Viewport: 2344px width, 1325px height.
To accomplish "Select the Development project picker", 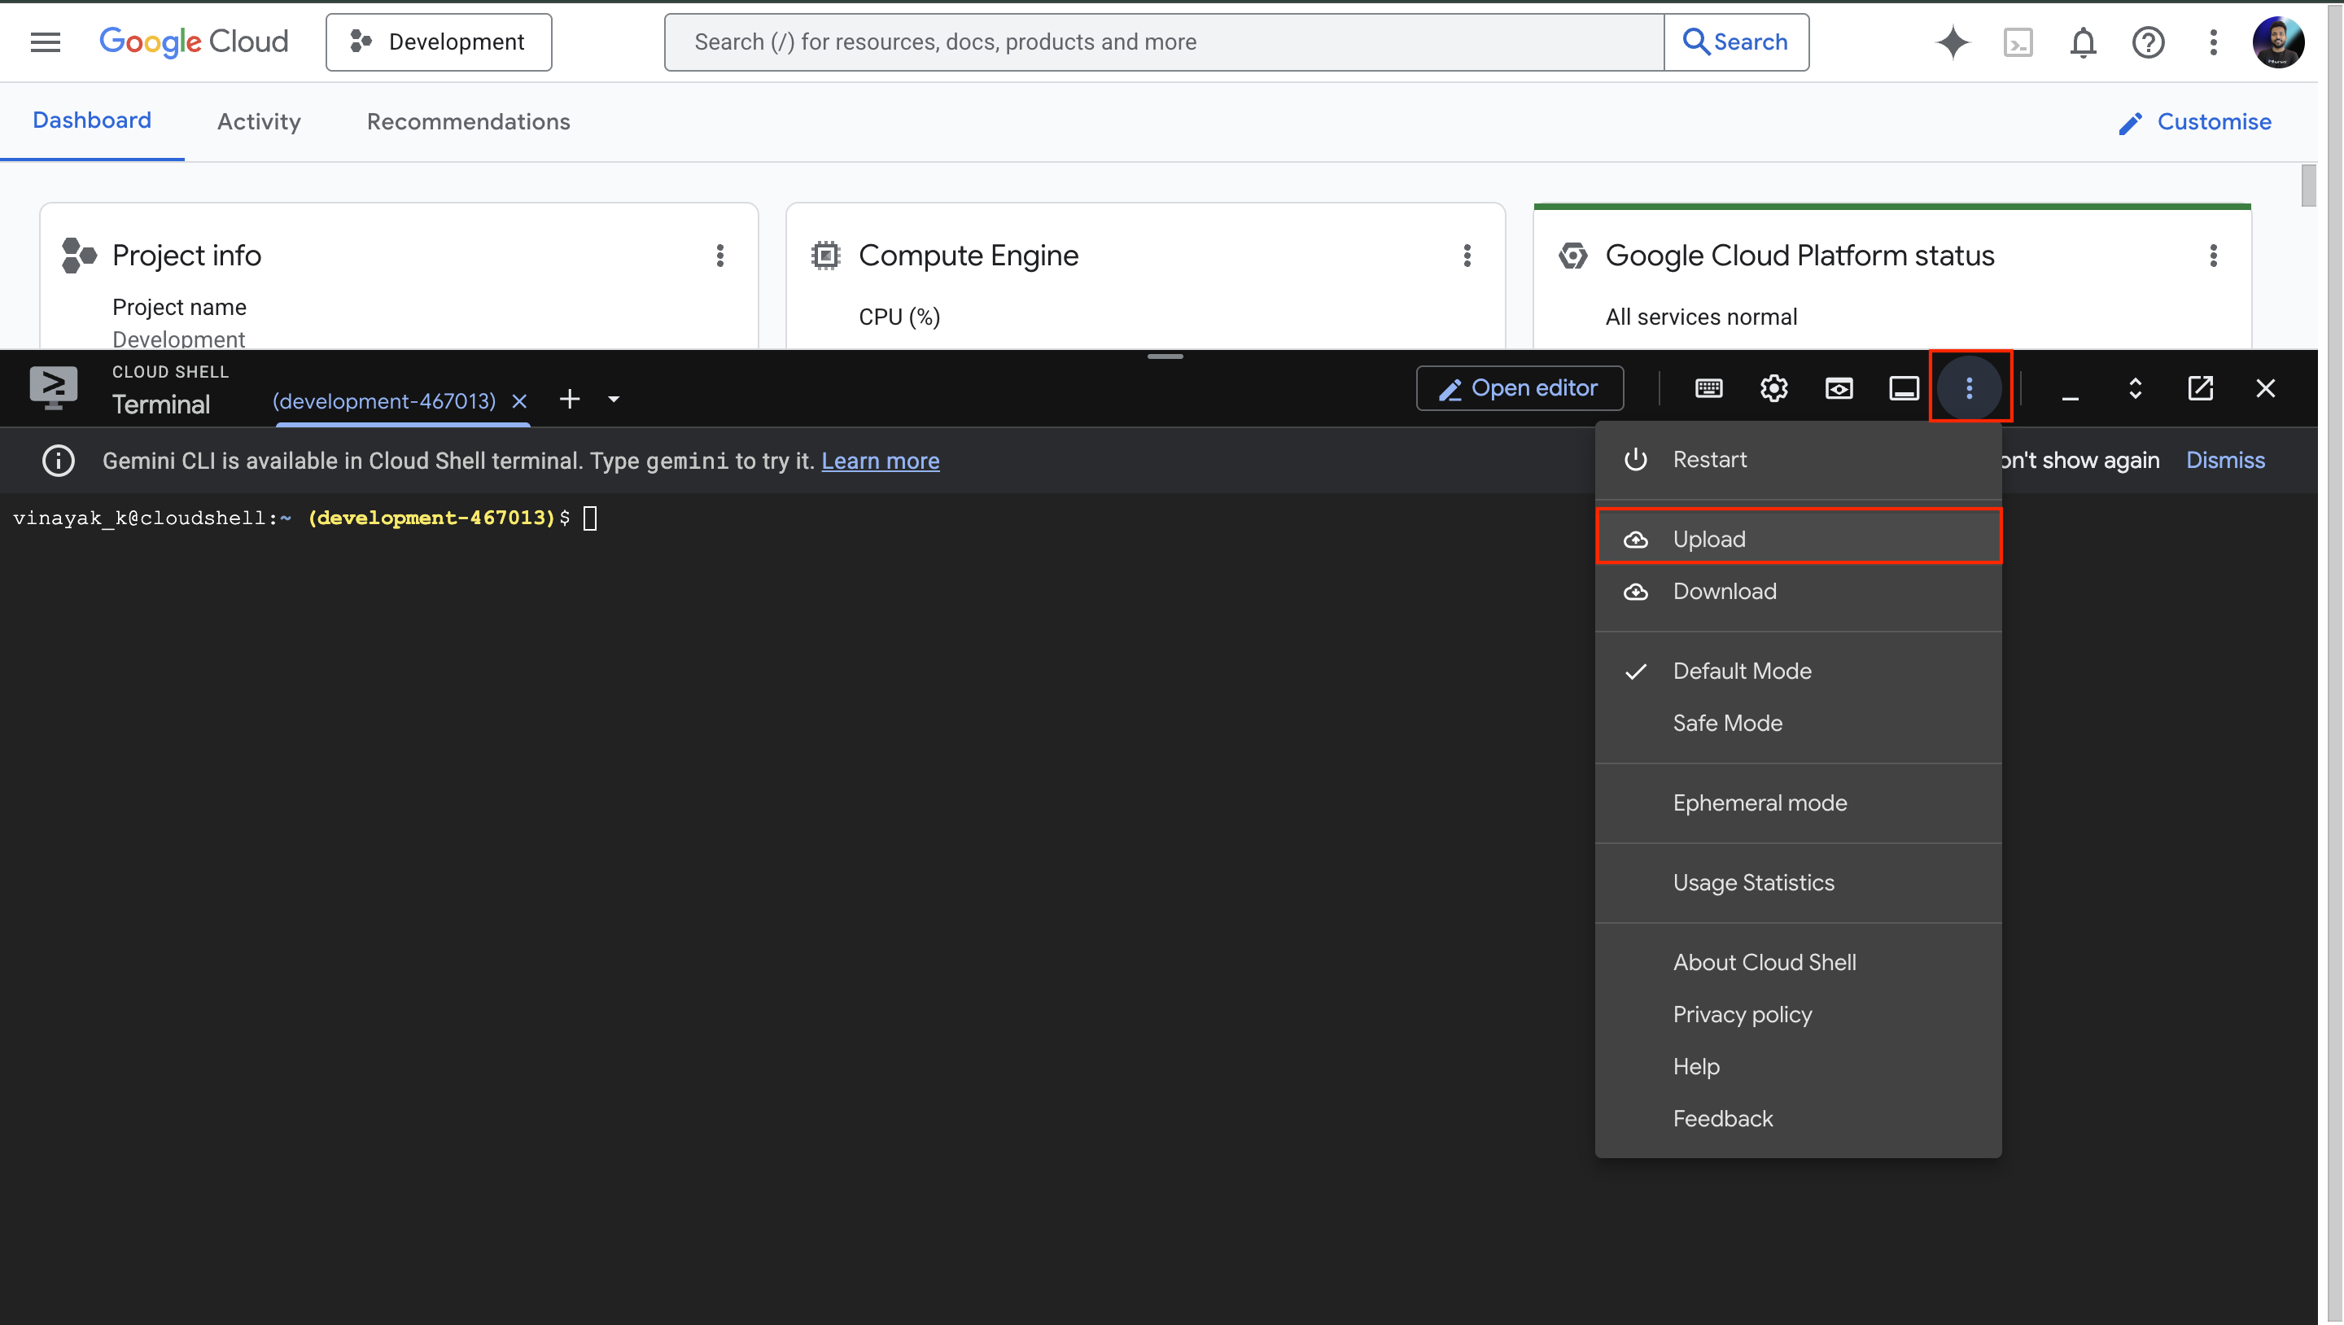I will (x=439, y=42).
